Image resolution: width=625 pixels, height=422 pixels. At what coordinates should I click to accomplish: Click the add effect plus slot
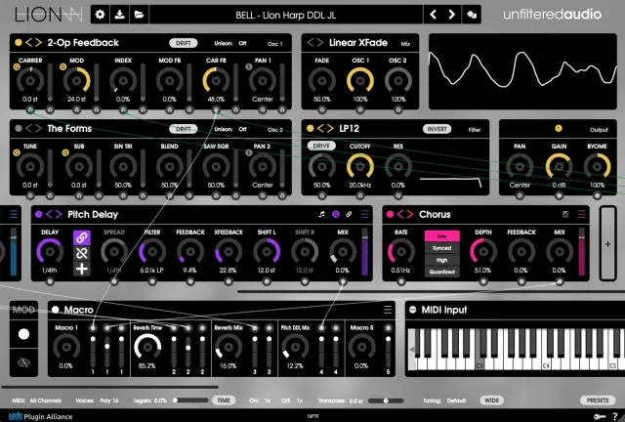607,243
